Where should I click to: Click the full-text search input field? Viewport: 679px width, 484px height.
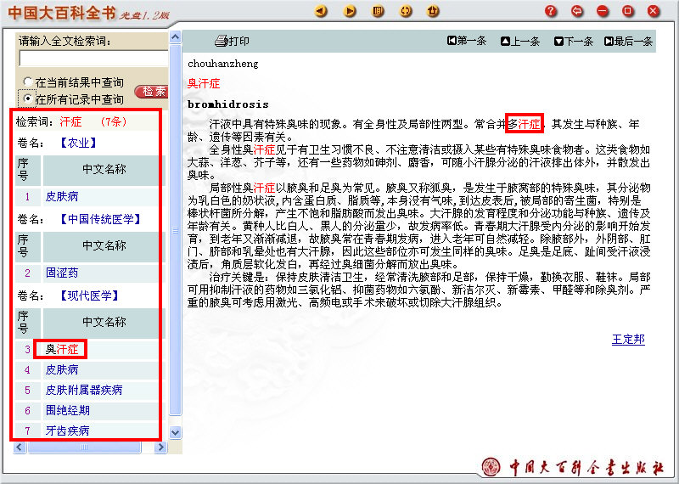(x=93, y=59)
